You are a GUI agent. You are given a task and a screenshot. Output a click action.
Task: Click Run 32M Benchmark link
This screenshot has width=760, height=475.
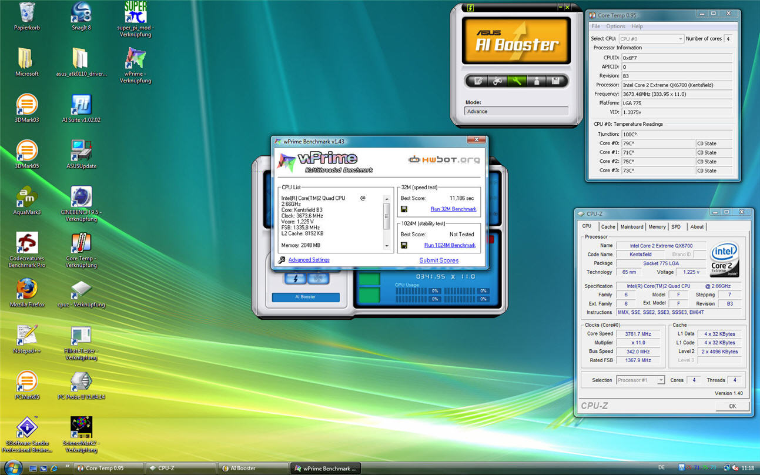453,209
